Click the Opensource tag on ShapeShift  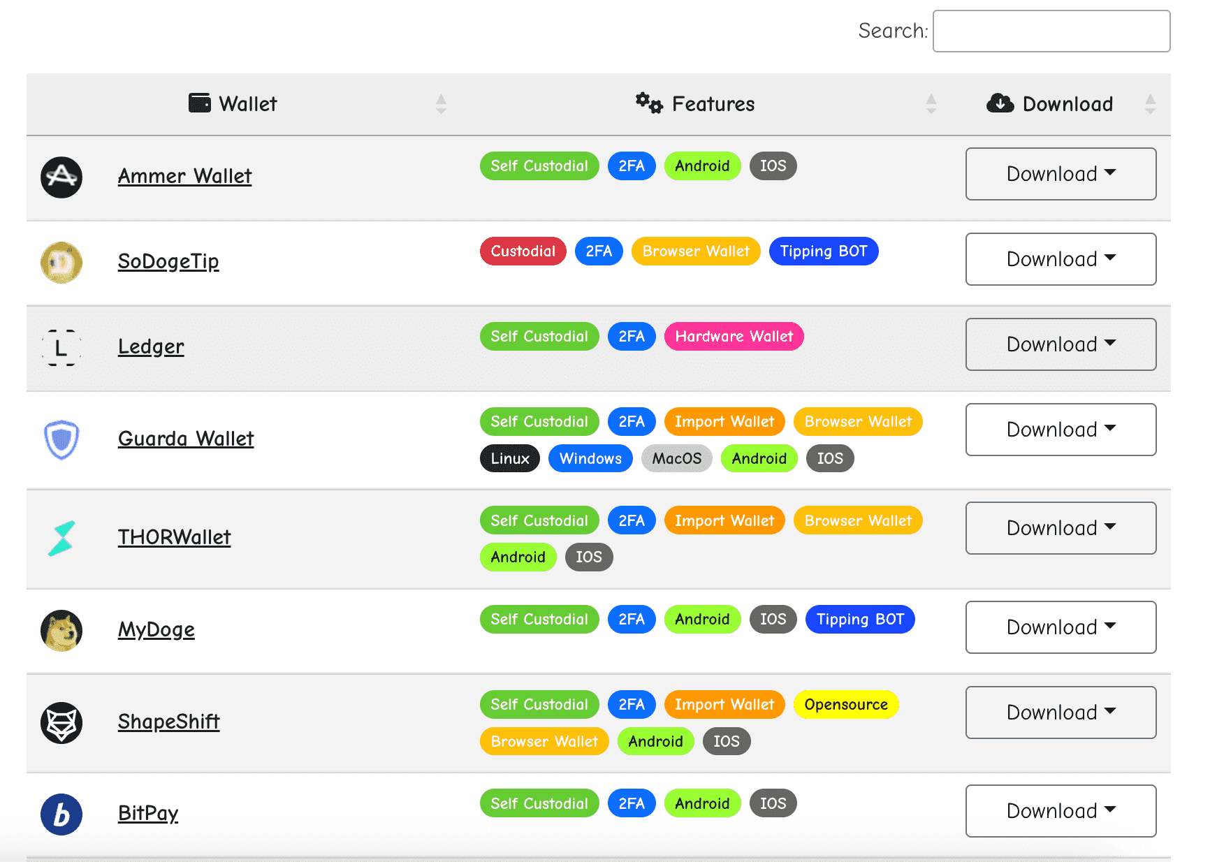[x=846, y=705]
